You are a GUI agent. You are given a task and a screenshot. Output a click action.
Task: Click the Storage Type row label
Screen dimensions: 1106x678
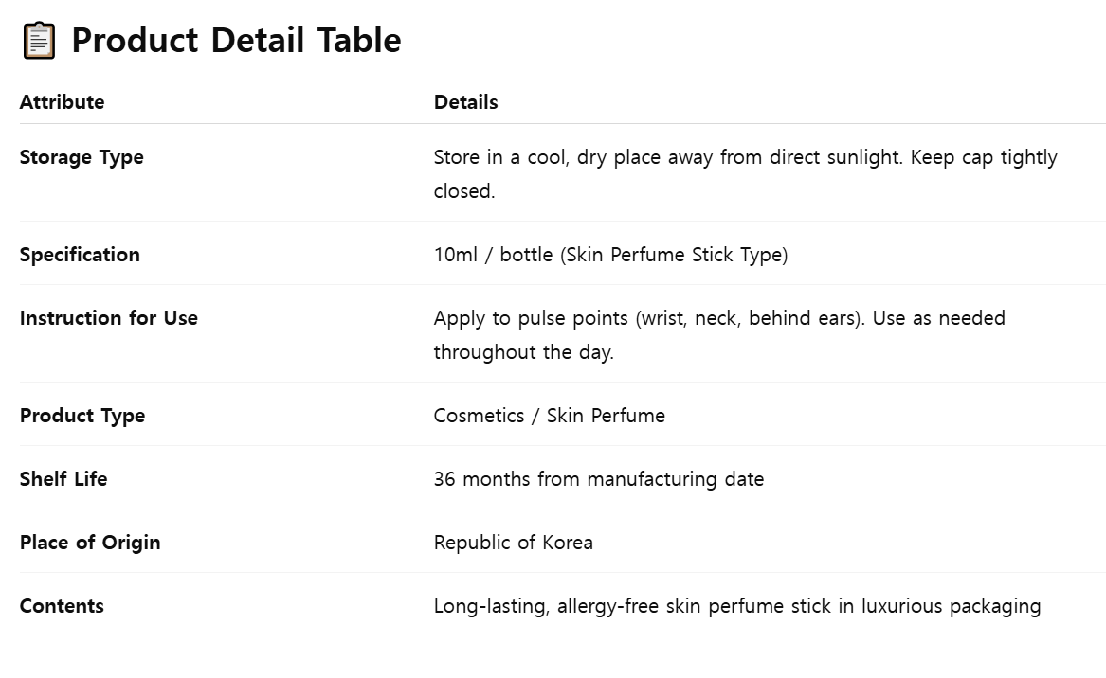[x=82, y=157]
